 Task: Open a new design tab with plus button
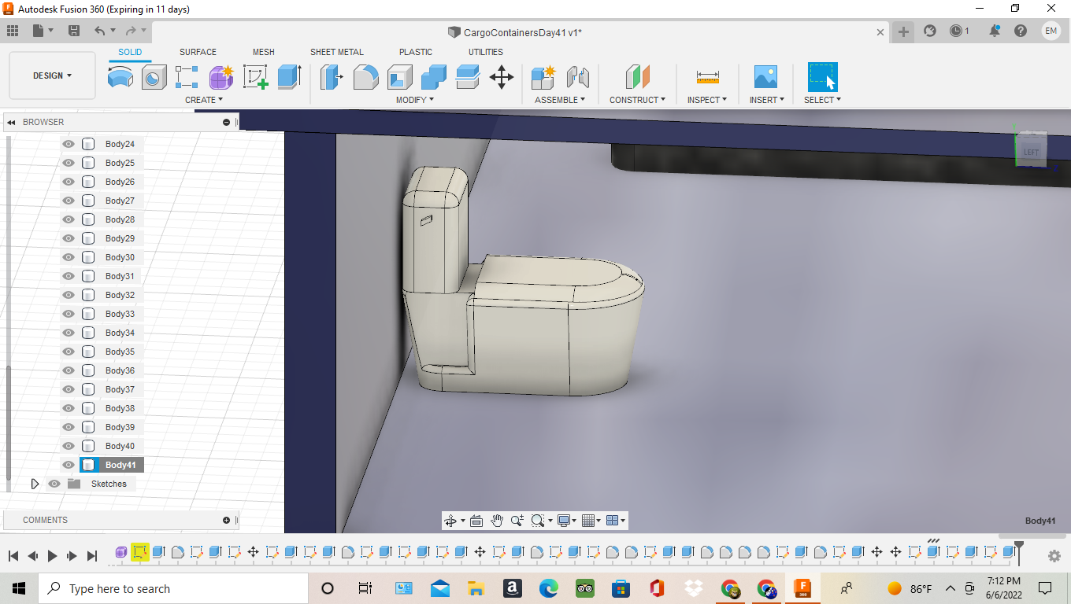click(903, 31)
